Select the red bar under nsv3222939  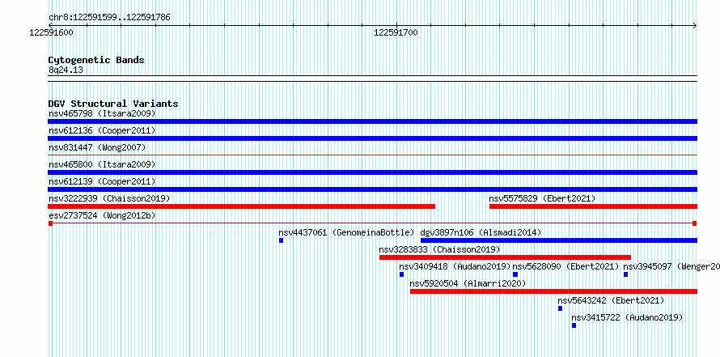pos(242,206)
